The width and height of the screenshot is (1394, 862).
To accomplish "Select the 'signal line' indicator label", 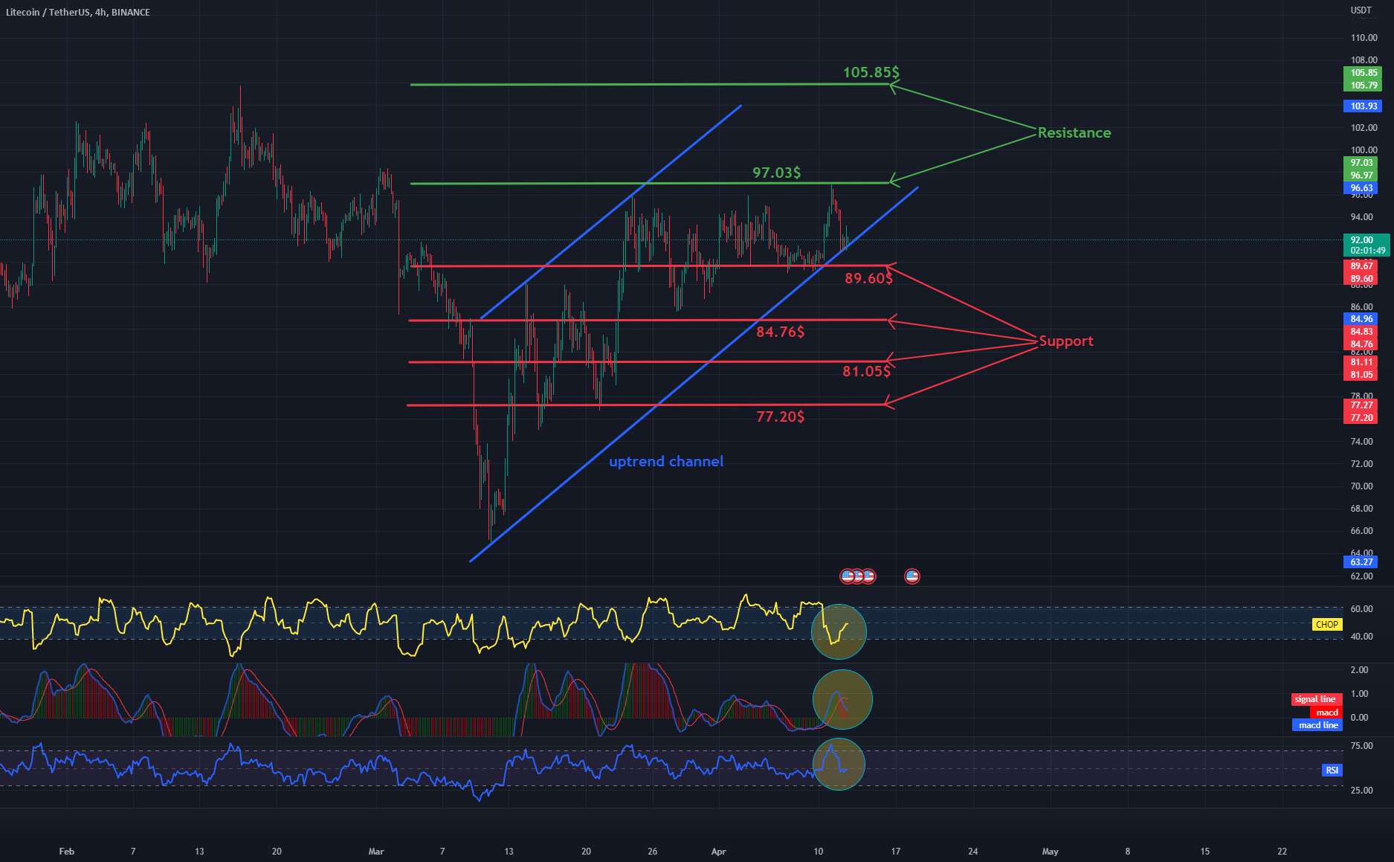I will pyautogui.click(x=1316, y=699).
